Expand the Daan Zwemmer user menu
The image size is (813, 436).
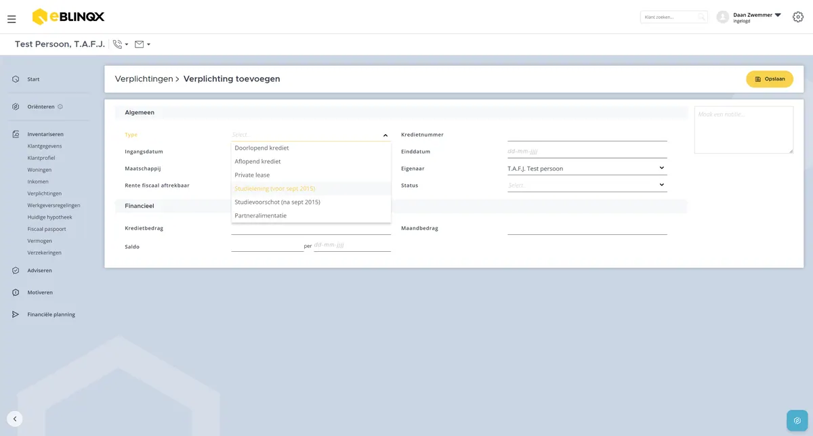click(x=778, y=15)
